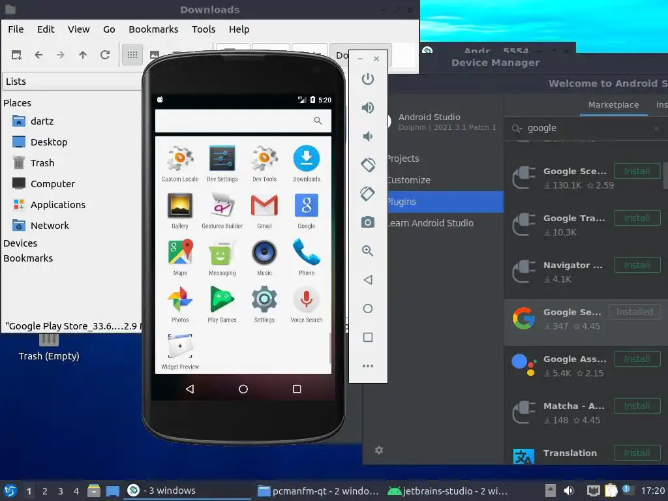Open Go menu in file manager

click(x=109, y=29)
